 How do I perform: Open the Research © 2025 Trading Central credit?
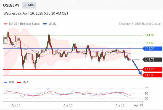(140, 24)
